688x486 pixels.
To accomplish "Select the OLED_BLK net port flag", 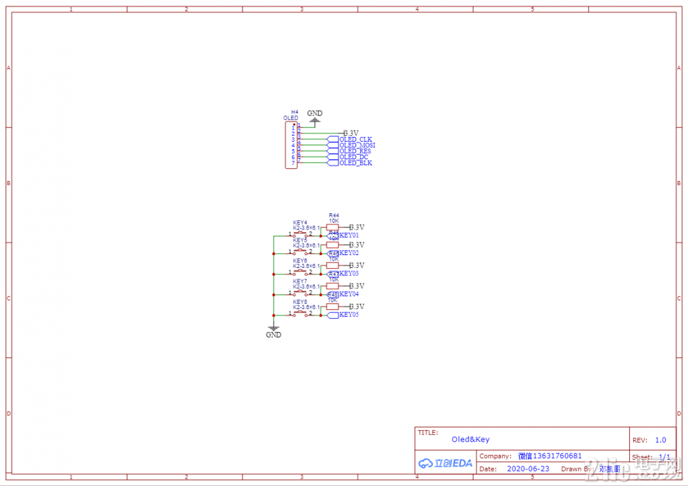I will [333, 163].
